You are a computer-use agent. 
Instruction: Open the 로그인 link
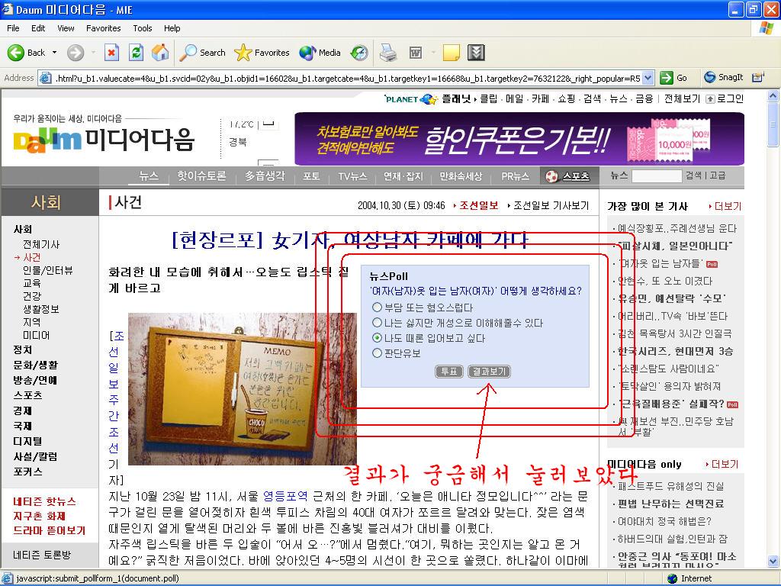tap(730, 98)
